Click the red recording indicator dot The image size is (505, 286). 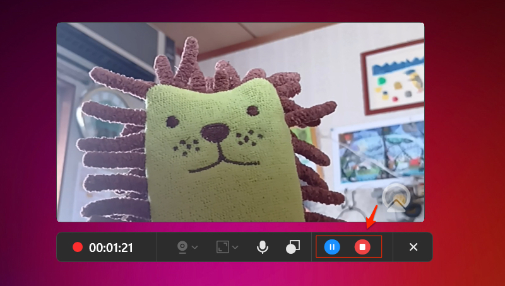(78, 248)
